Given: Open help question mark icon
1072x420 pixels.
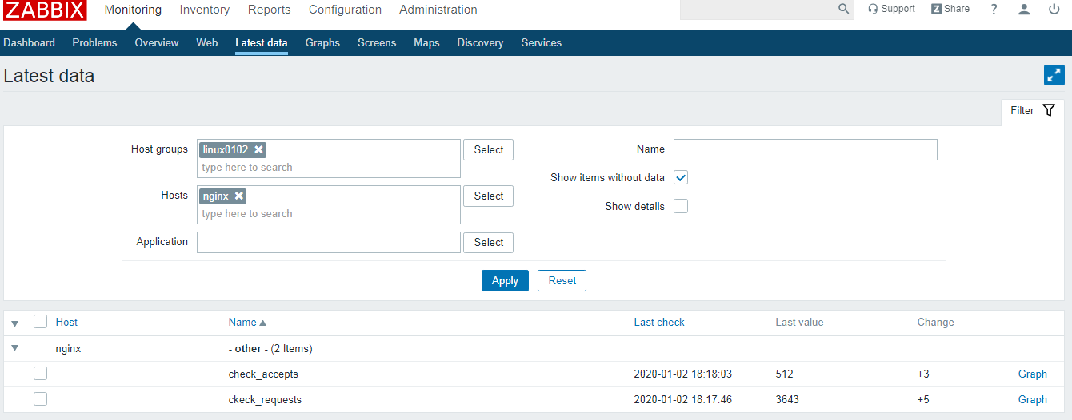Looking at the screenshot, I should [994, 9].
